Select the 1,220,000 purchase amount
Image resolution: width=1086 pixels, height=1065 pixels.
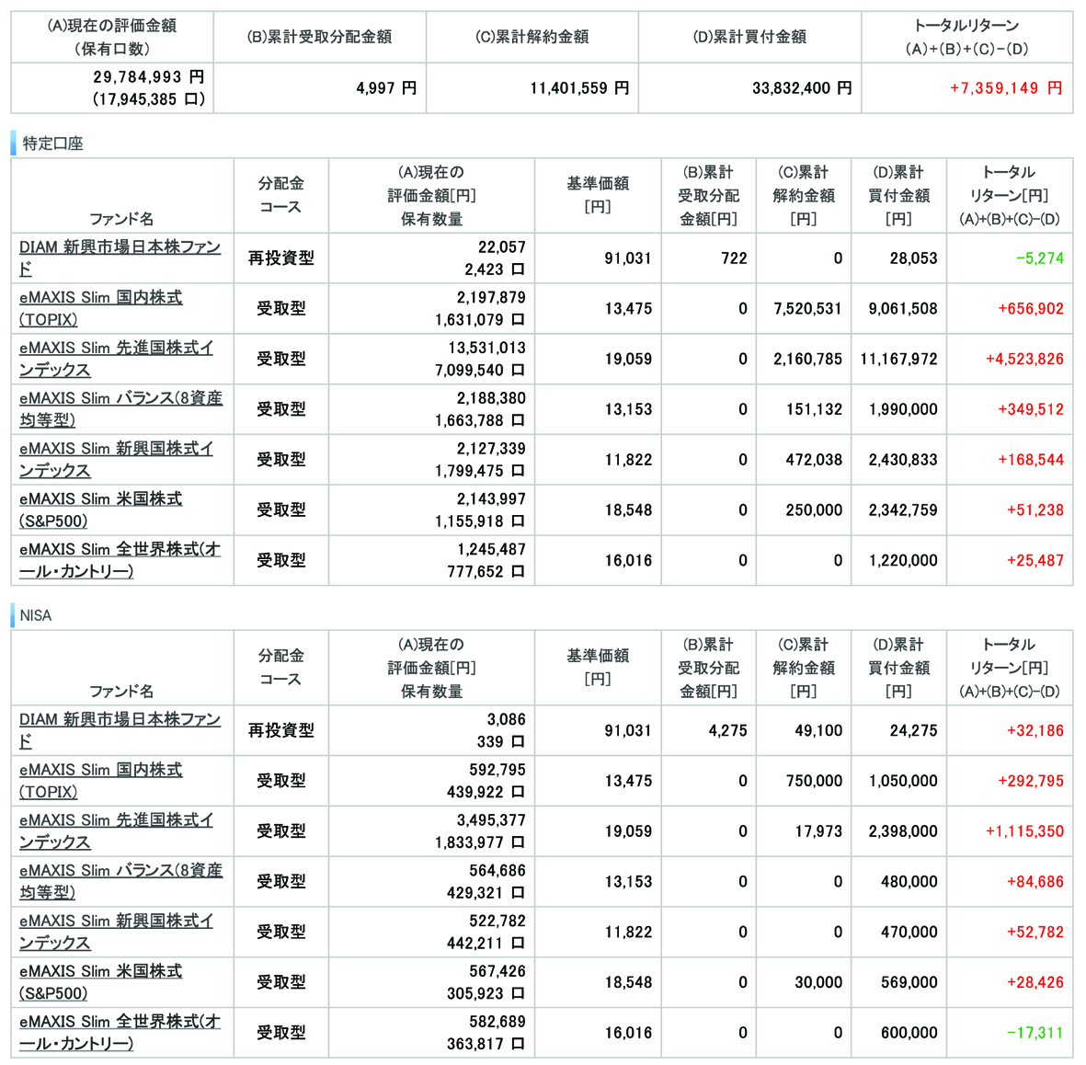click(x=903, y=560)
